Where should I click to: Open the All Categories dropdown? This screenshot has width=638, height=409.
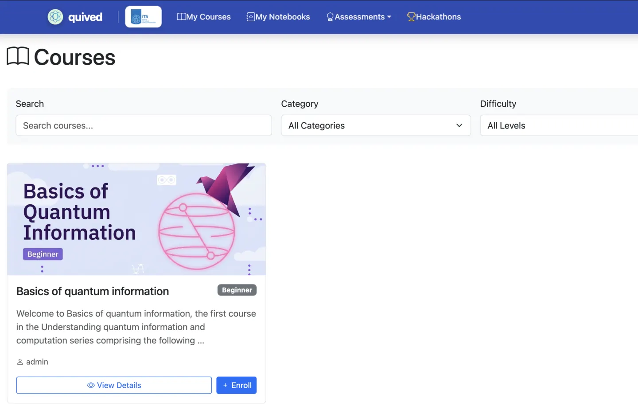376,125
